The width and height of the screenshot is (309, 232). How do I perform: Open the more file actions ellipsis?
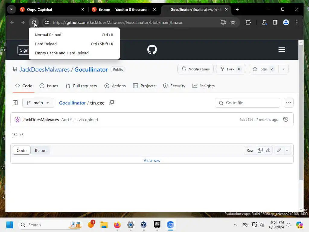tap(288, 103)
